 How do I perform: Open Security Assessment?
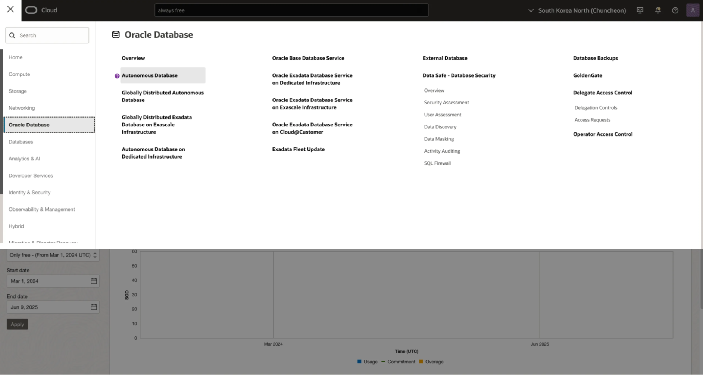coord(446,103)
